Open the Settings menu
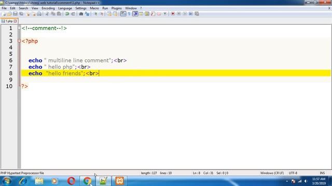Viewport: 332px width, 186px height. [81, 8]
